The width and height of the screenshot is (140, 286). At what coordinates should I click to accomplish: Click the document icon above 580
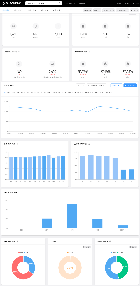105,26
